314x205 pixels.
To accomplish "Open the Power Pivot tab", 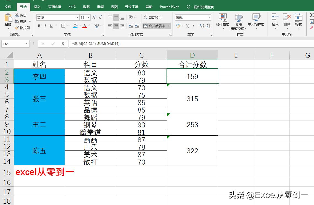I will coord(169,7).
